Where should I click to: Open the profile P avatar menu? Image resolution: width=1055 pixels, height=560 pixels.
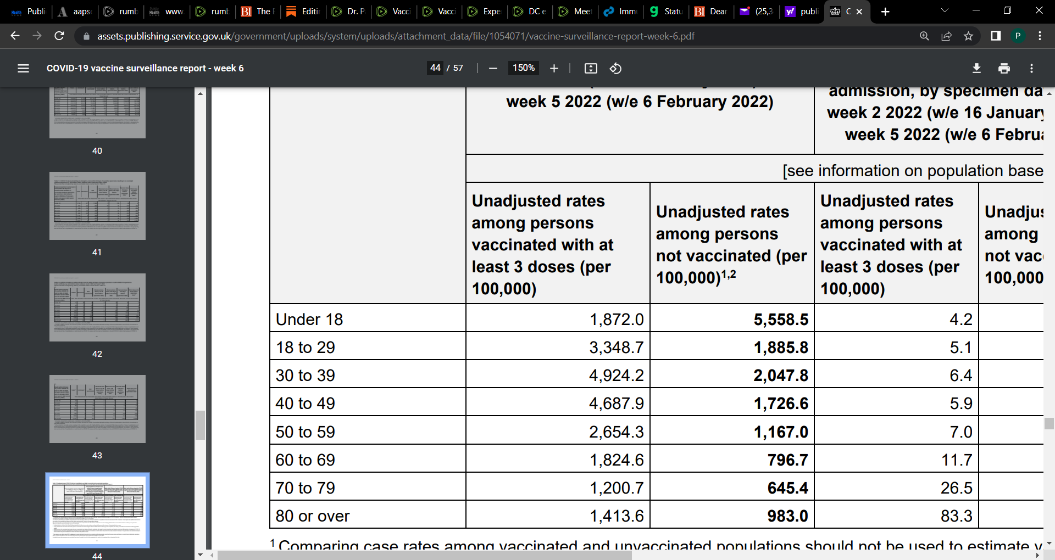1018,36
